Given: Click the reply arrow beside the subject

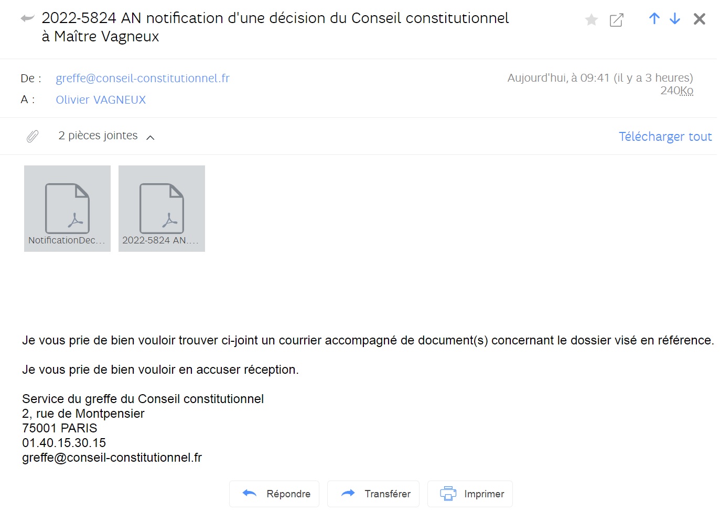Looking at the screenshot, I should pyautogui.click(x=27, y=19).
